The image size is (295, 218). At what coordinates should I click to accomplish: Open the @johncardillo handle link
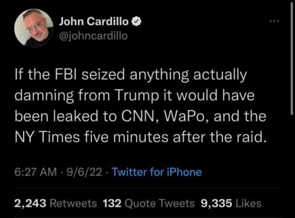point(93,36)
